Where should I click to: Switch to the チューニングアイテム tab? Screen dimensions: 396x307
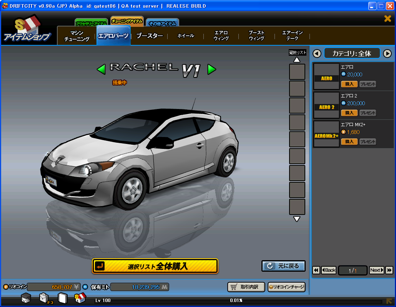pos(127,21)
